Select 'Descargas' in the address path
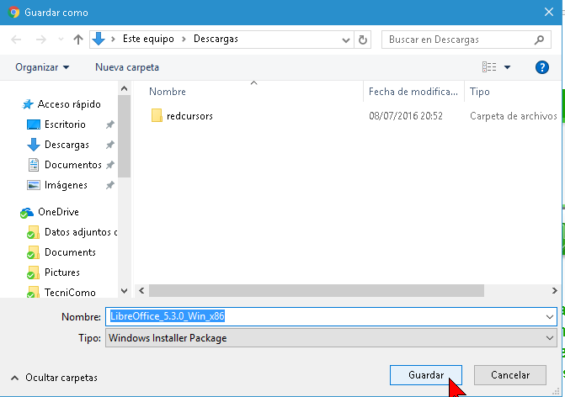 [216, 39]
